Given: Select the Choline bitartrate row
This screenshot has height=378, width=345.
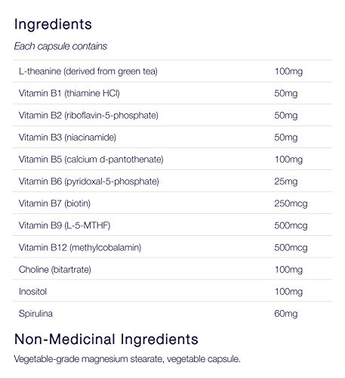Looking at the screenshot, I should 172,269.
